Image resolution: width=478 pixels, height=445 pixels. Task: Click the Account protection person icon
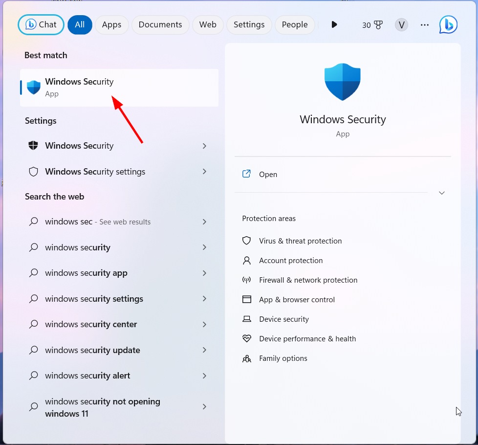tap(246, 260)
